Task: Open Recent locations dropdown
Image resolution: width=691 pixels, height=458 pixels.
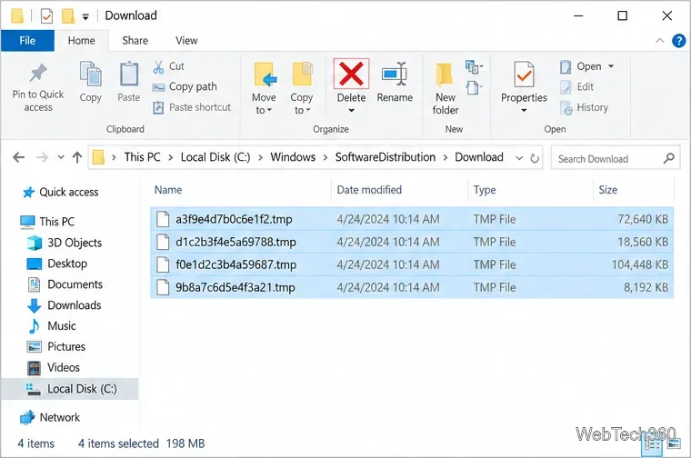Action: (x=61, y=157)
